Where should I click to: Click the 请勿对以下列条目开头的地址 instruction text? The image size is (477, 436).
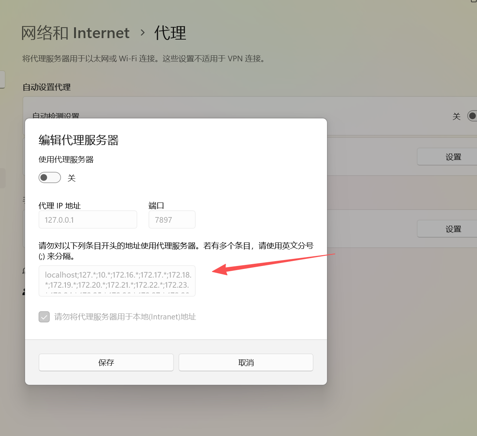coord(176,251)
